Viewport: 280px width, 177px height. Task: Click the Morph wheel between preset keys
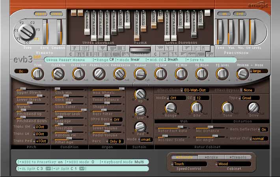140,50
